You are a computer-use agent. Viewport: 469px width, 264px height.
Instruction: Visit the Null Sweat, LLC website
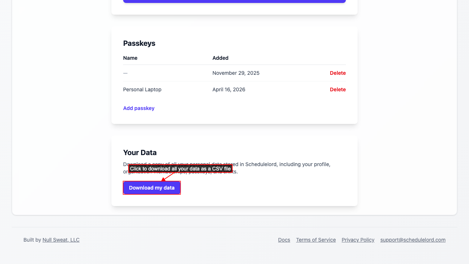[61, 240]
